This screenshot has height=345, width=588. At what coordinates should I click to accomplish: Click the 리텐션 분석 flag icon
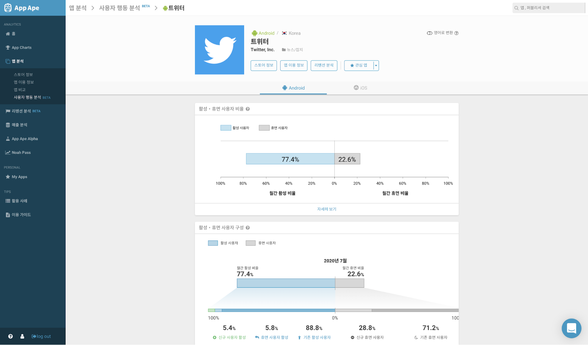coord(8,111)
